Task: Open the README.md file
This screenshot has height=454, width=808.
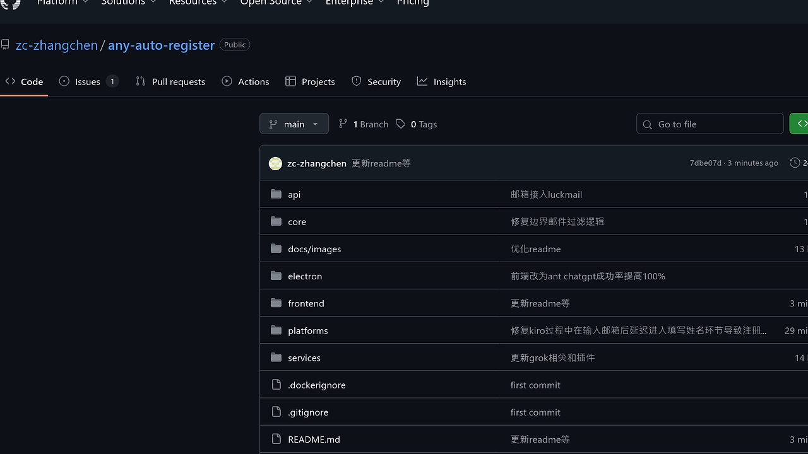Action: click(314, 439)
